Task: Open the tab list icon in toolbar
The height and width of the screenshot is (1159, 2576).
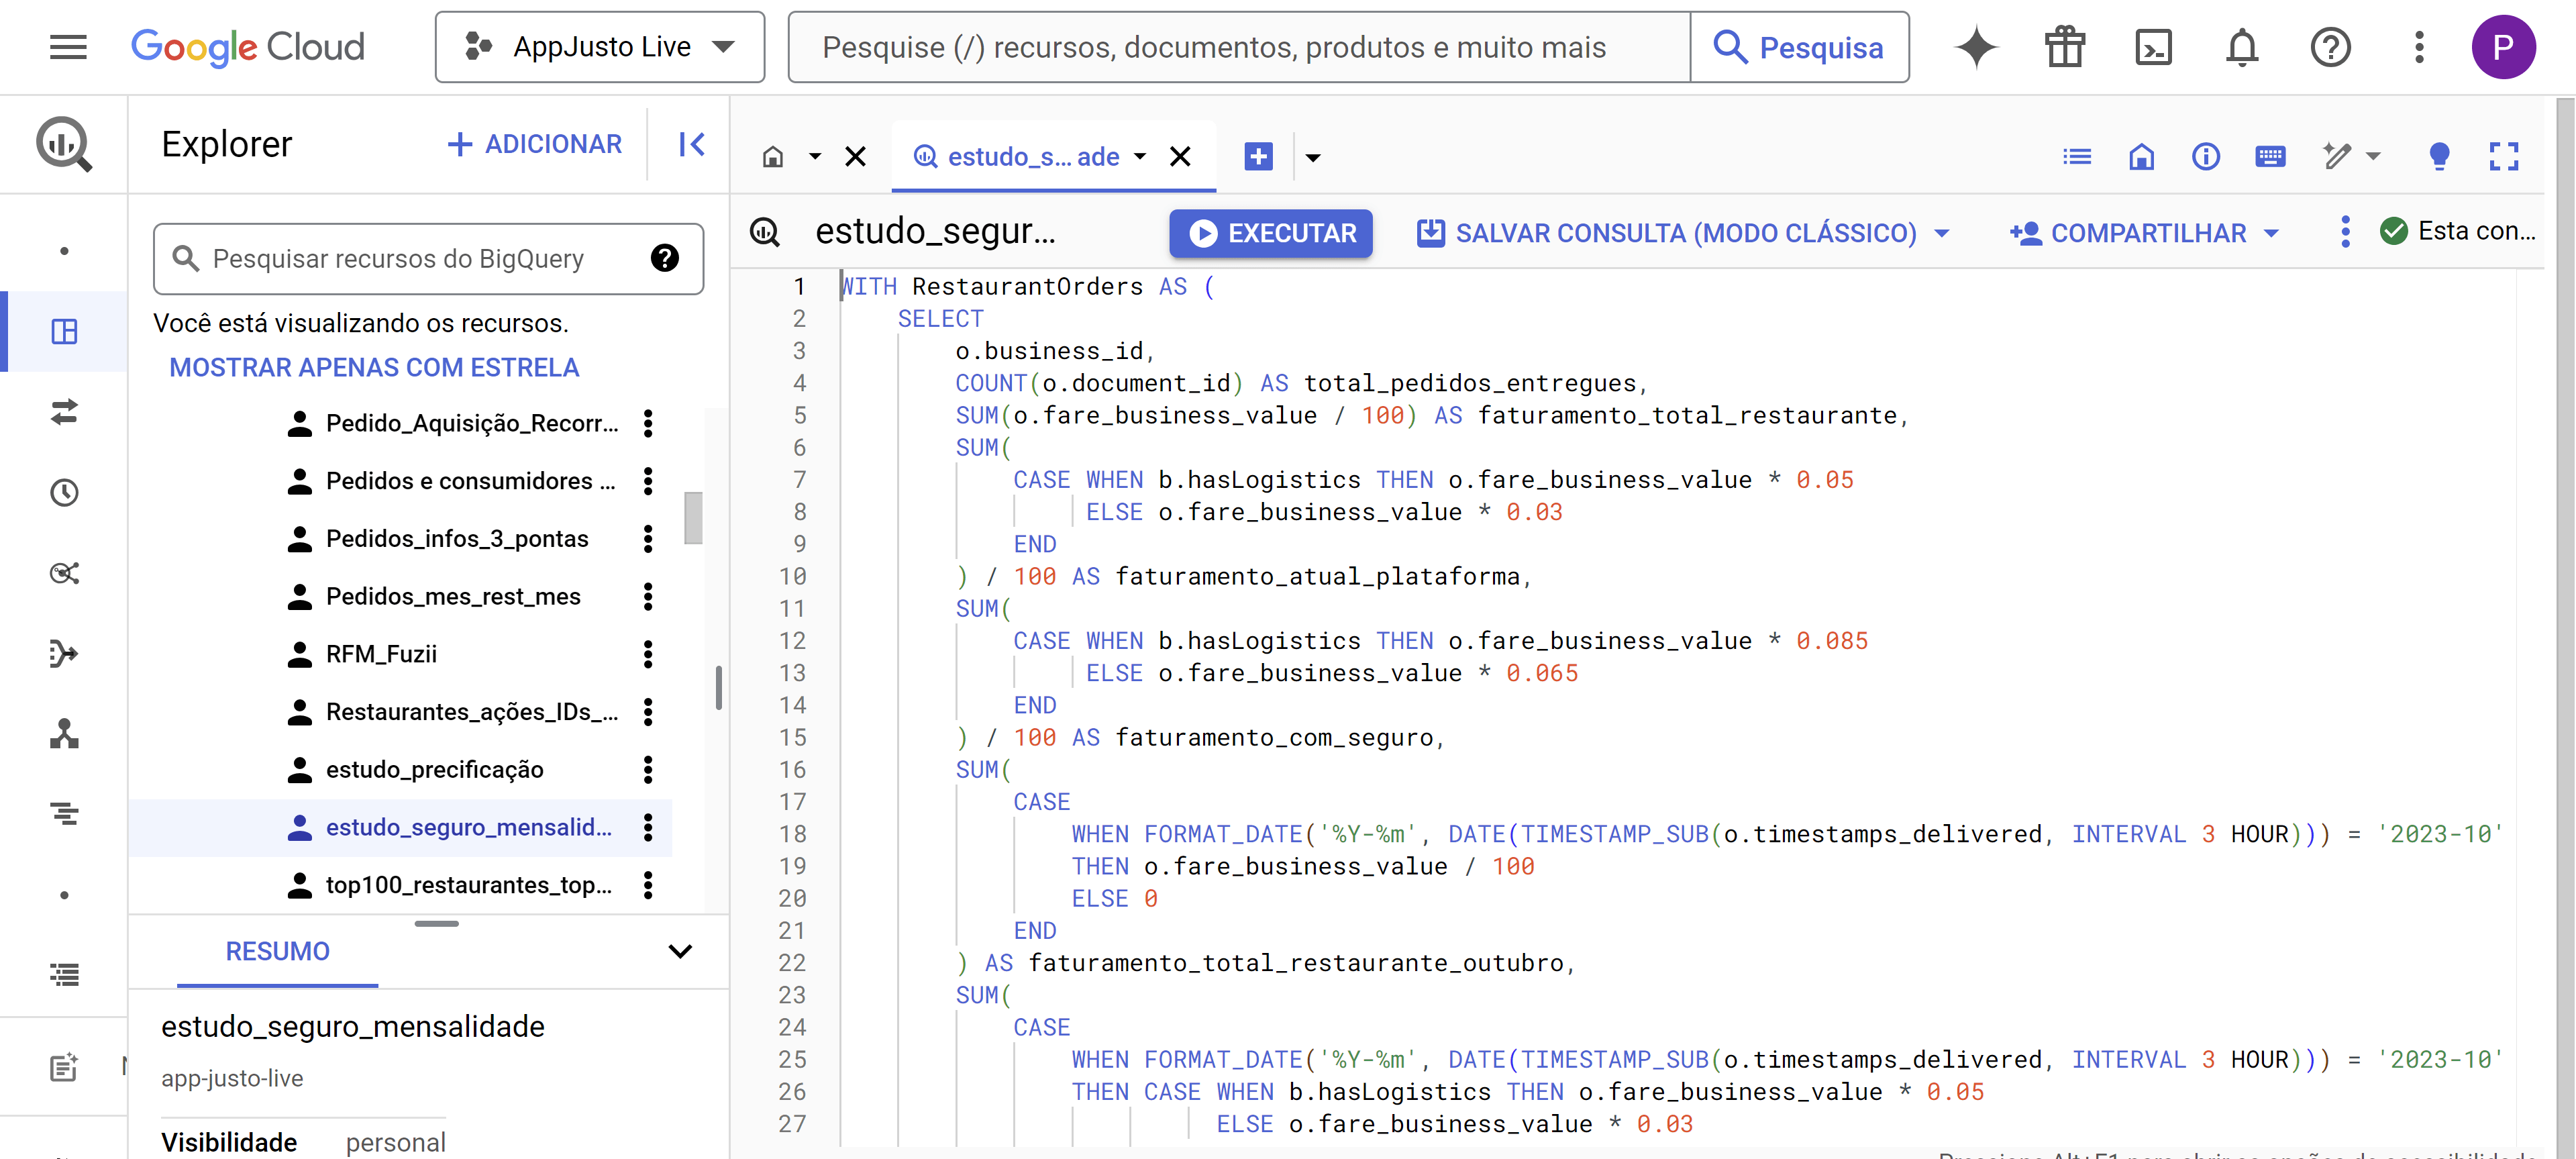Action: click(x=2077, y=157)
